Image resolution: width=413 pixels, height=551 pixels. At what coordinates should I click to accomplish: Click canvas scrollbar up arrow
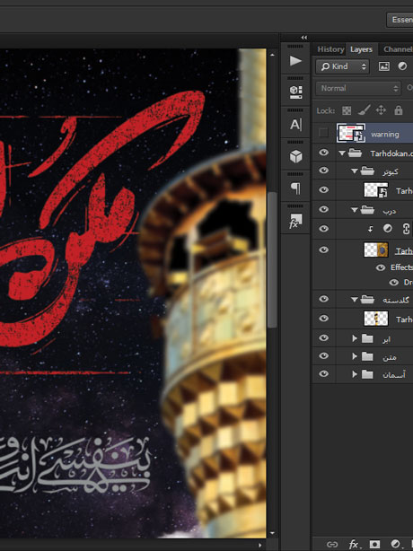272,55
